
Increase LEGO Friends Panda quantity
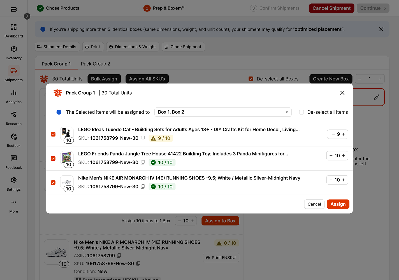click(344, 156)
